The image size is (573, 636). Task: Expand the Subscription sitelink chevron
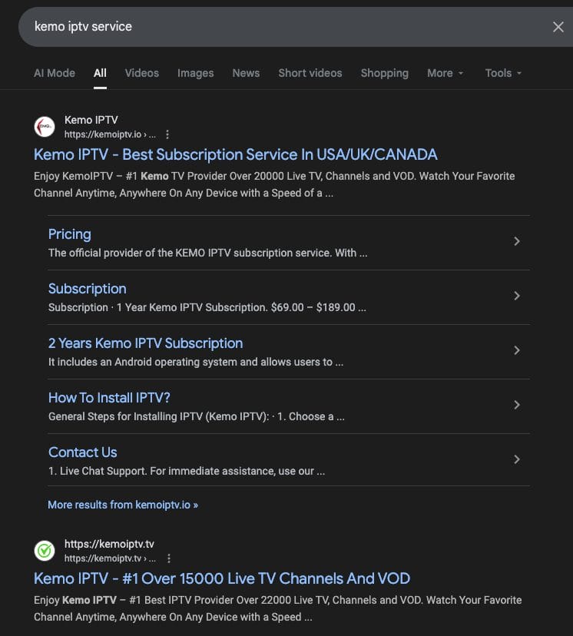516,296
